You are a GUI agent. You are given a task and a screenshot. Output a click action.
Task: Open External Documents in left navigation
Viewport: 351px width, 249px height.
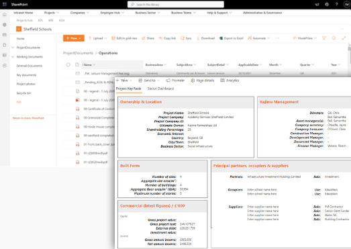pos(30,66)
